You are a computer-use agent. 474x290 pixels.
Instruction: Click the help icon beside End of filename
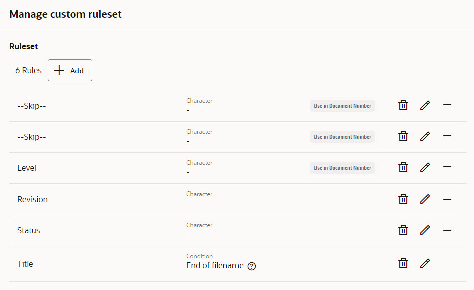252,266
